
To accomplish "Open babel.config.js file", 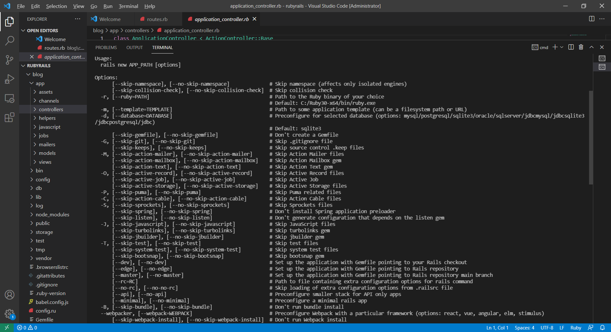I will (53, 302).
